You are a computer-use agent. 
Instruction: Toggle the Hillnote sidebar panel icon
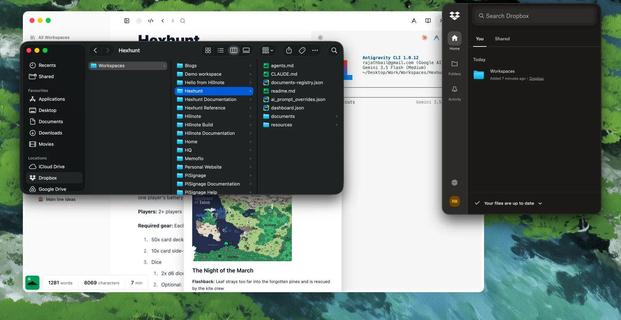[127, 21]
